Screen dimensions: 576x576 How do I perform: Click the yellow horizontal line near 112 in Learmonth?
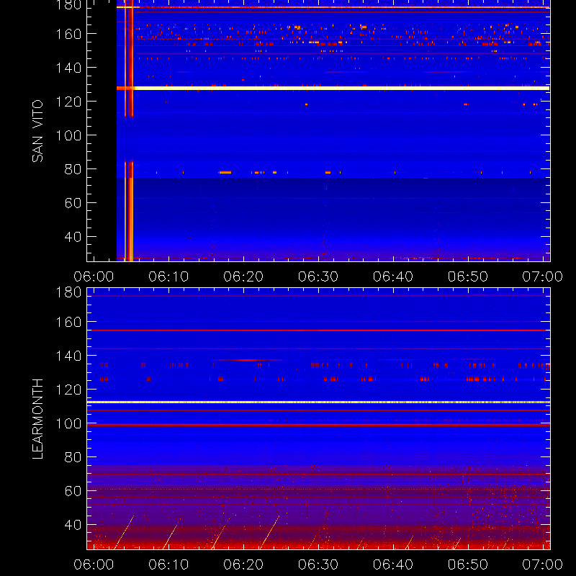pyautogui.click(x=318, y=402)
